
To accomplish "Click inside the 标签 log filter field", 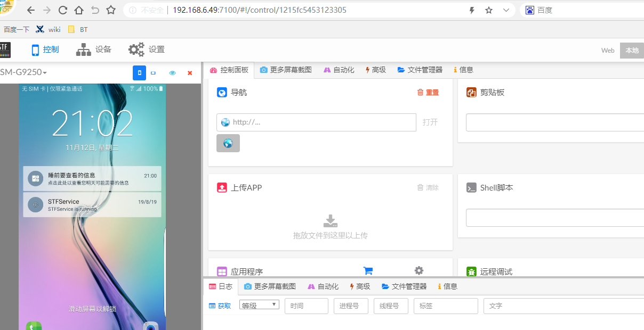I will click(x=446, y=306).
